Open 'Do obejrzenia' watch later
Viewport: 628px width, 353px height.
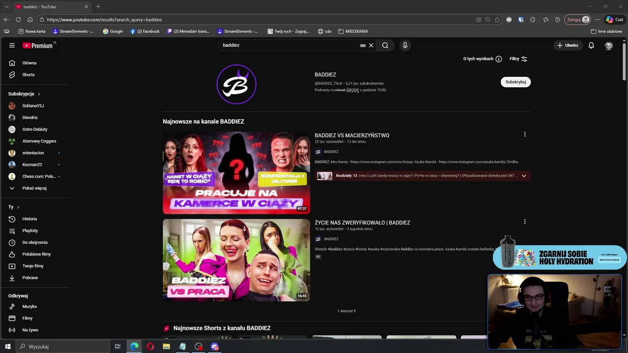34,242
